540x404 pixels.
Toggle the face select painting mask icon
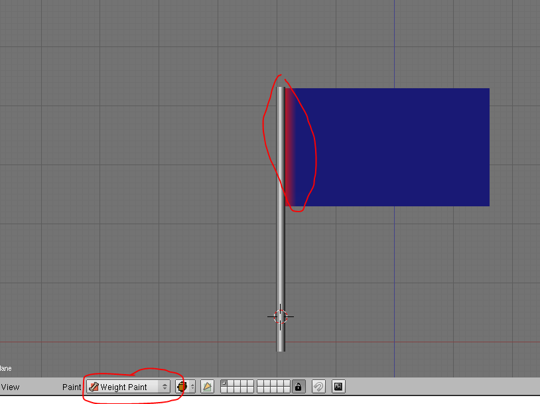[x=208, y=387]
